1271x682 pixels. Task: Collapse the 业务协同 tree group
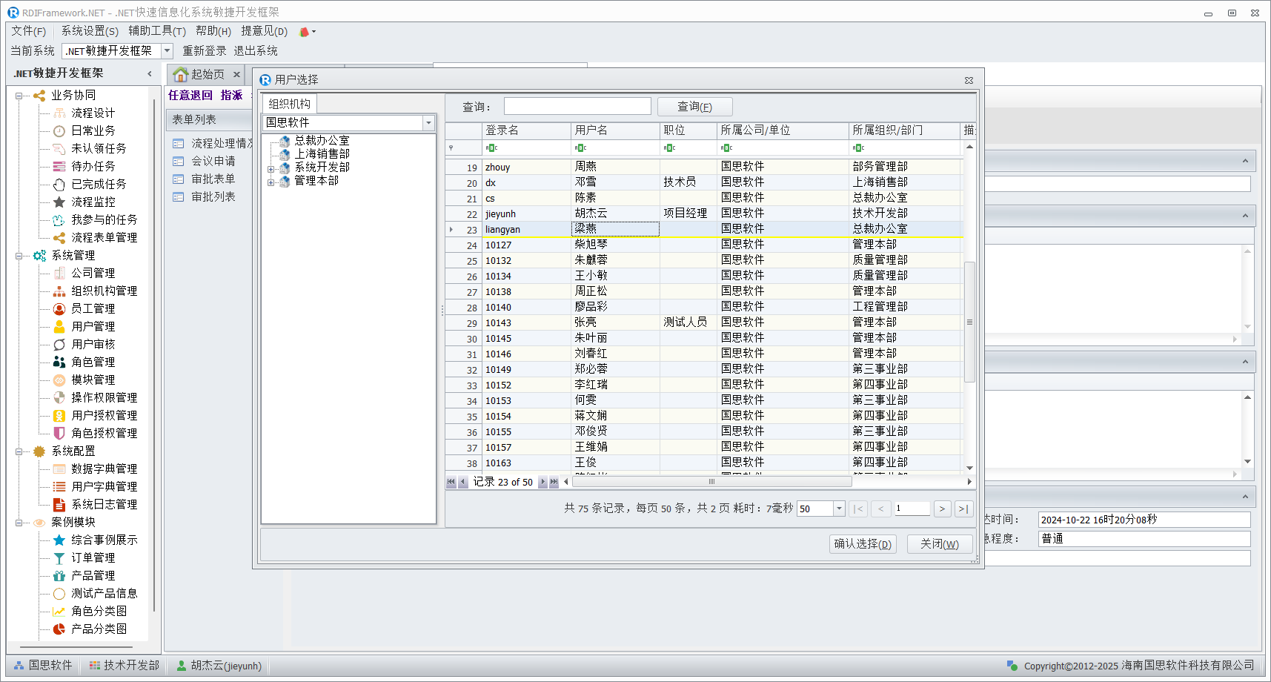[x=19, y=96]
